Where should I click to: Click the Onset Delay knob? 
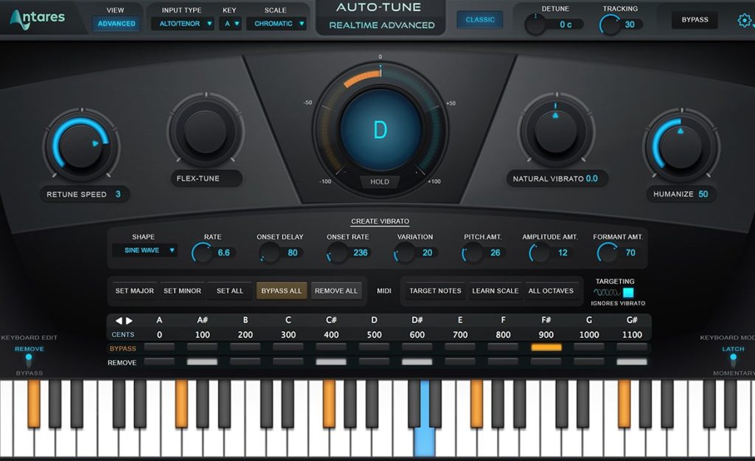[x=269, y=252]
